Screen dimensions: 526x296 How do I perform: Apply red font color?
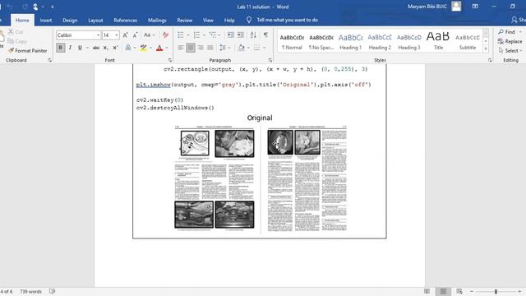coord(159,48)
